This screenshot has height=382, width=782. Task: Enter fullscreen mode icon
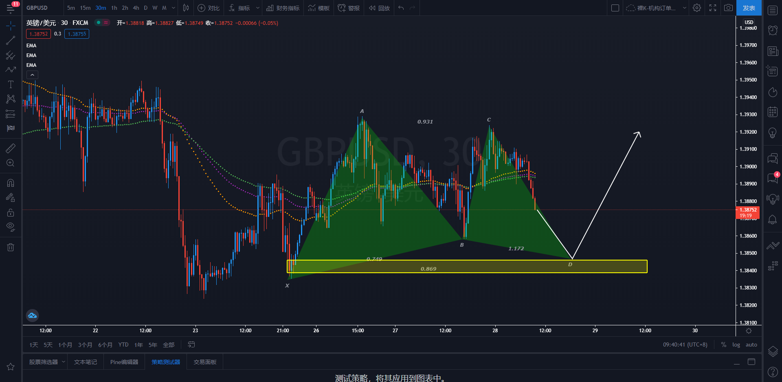pos(713,8)
